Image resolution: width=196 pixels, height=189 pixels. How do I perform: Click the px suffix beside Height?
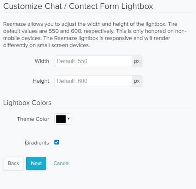pyautogui.click(x=137, y=81)
